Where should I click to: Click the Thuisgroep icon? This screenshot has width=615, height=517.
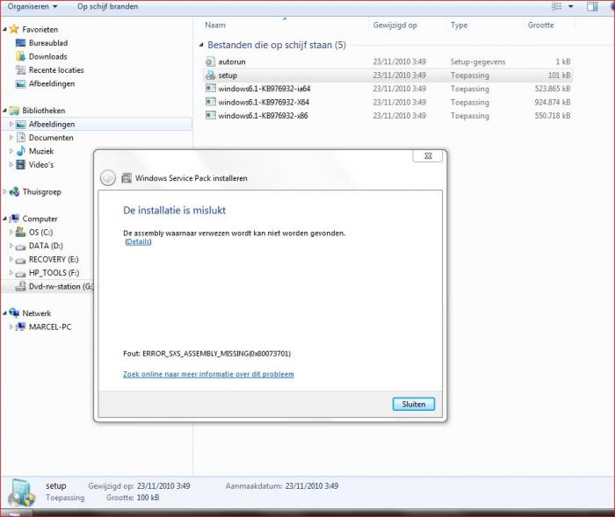(x=14, y=191)
